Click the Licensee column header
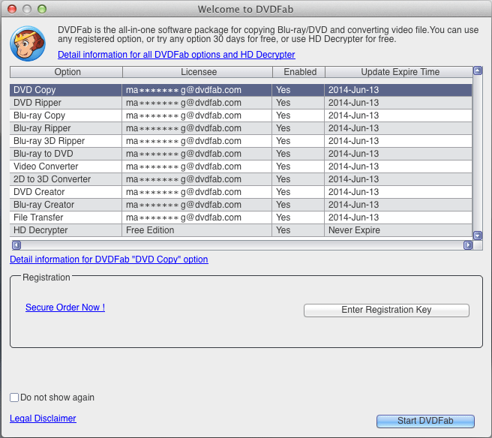Screen dimensions: 492x438 (197, 72)
